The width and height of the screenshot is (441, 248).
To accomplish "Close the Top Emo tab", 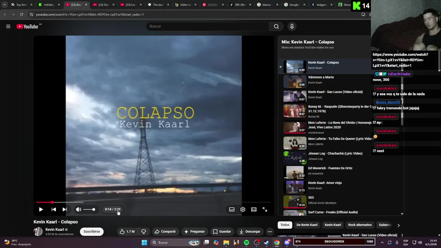I will click(31, 5).
